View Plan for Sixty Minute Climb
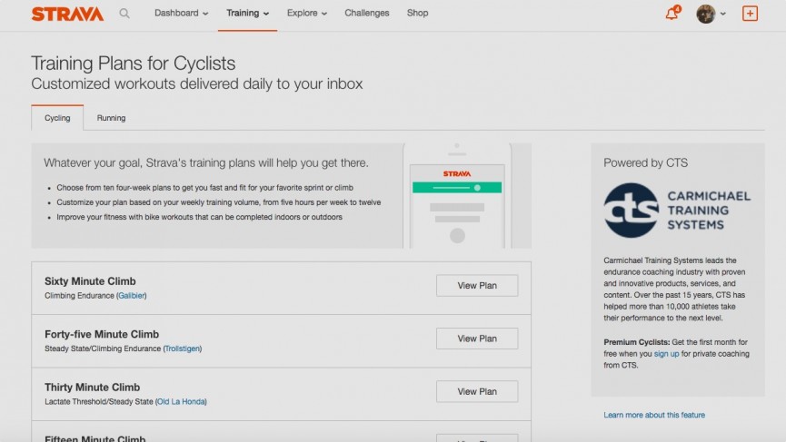786x442 pixels. 477,285
